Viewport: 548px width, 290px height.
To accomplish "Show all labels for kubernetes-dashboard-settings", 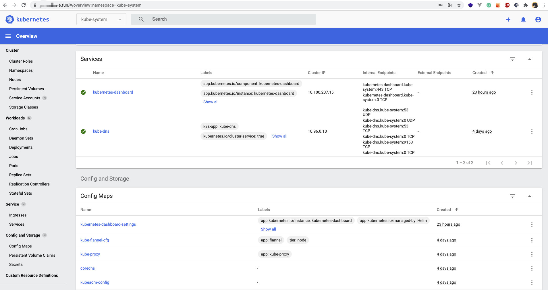I will pos(268,229).
